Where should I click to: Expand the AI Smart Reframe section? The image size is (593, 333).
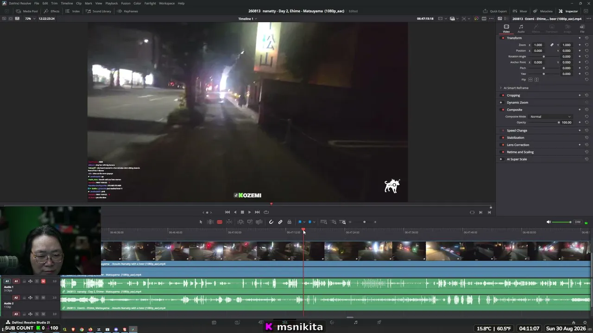coord(501,88)
